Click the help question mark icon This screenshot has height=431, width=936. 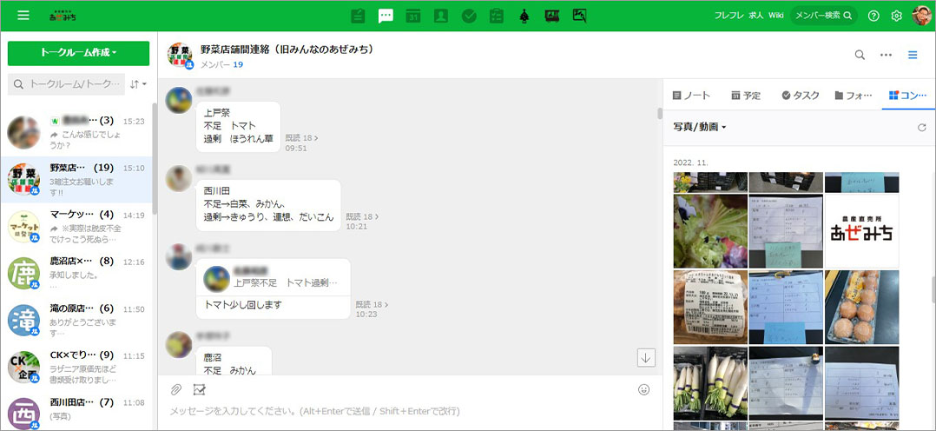(x=873, y=16)
